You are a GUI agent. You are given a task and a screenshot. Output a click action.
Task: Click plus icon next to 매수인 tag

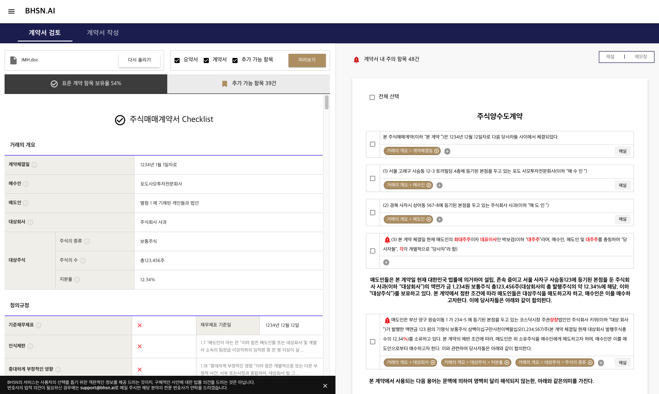pos(439,185)
